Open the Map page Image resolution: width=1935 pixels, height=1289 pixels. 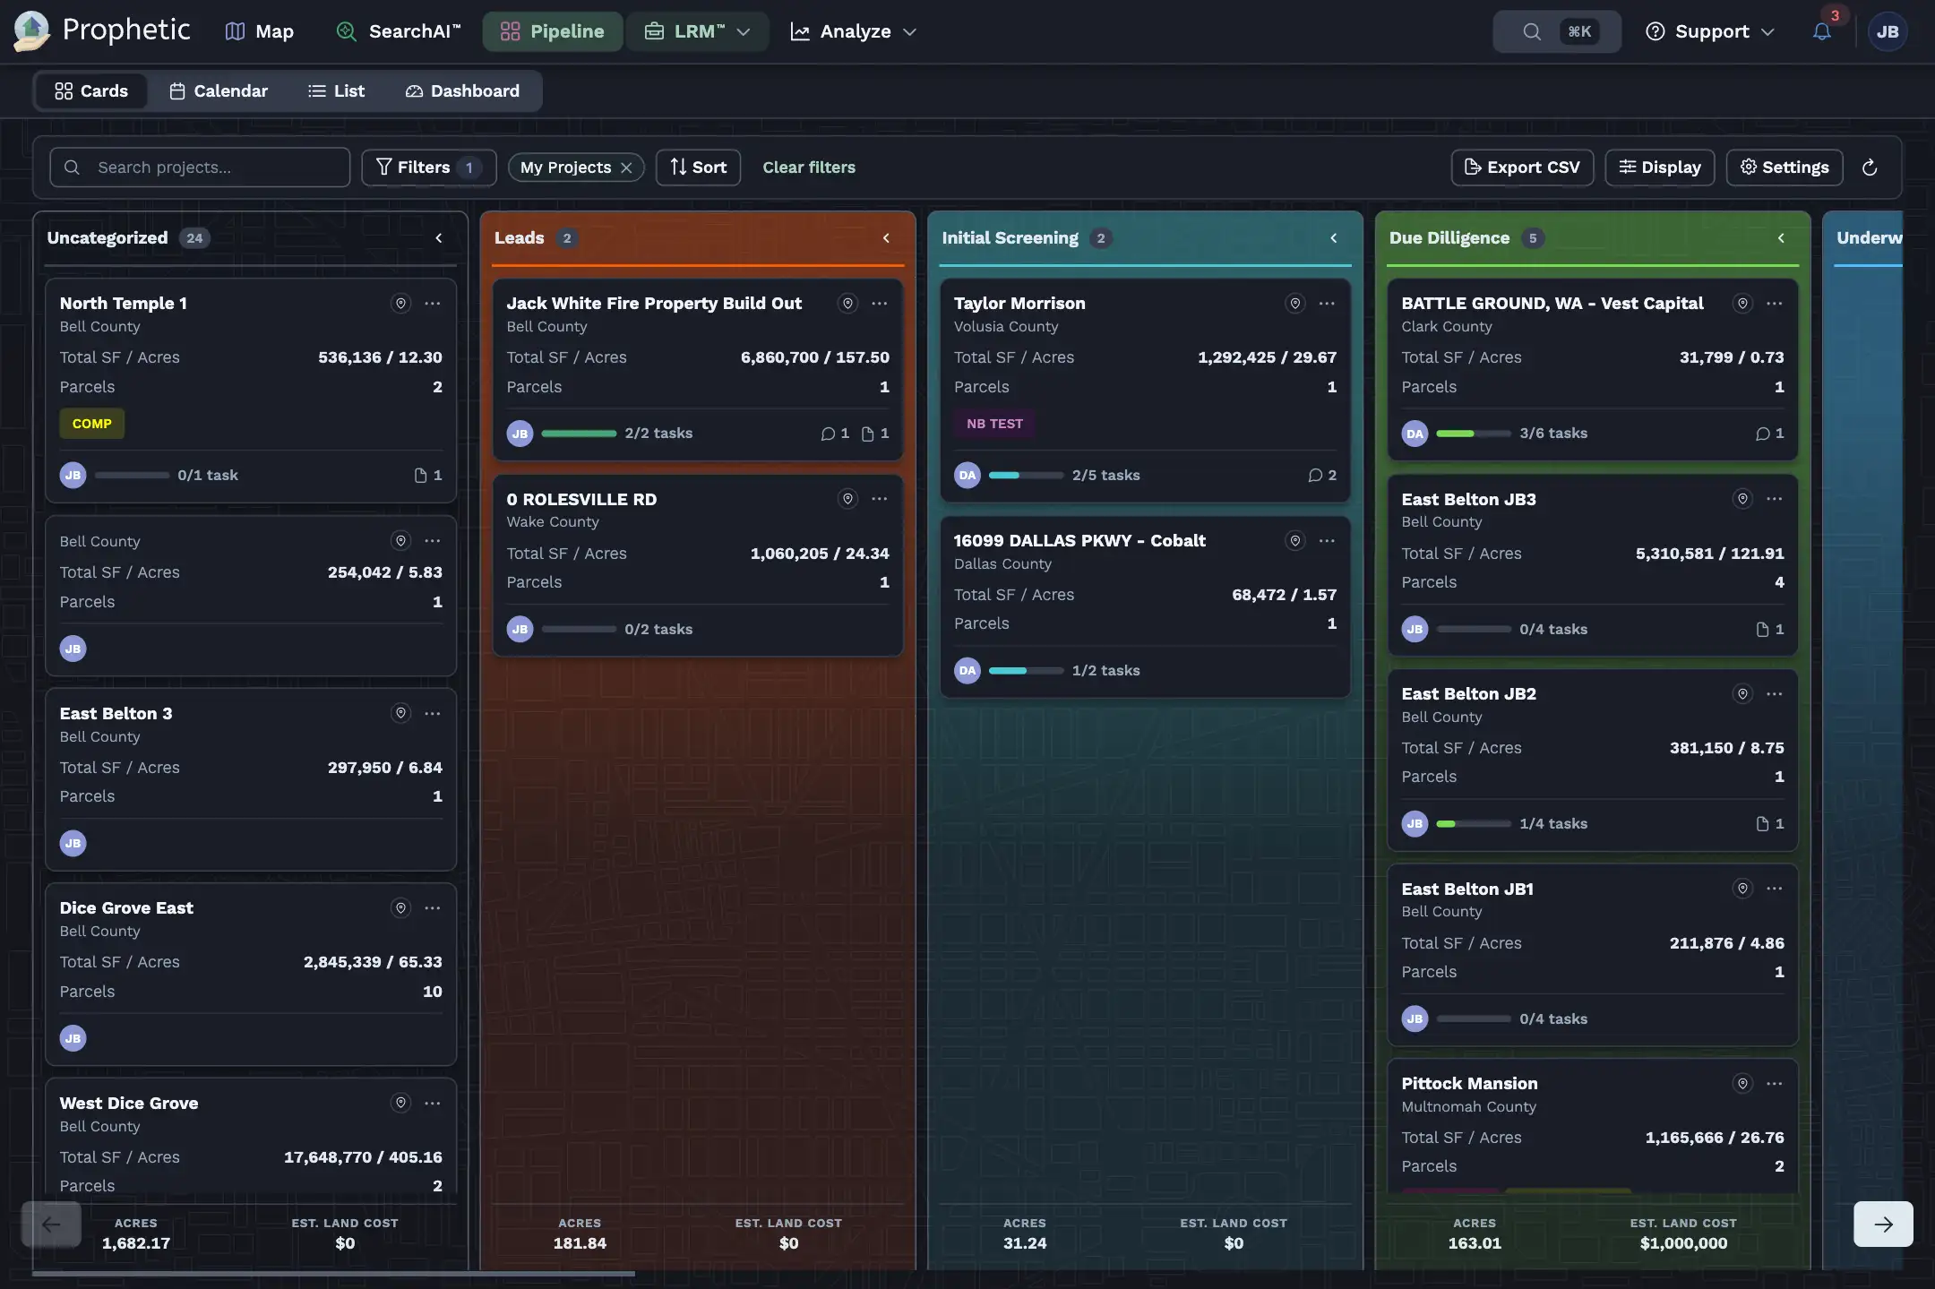259,31
